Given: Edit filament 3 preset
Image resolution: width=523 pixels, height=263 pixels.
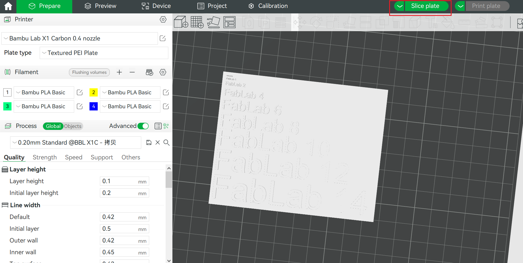Looking at the screenshot, I should point(80,106).
